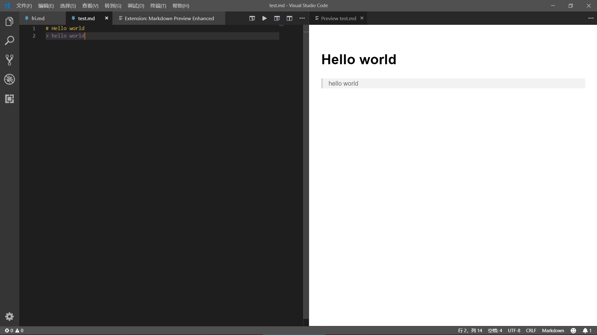Split the editor using split icon
This screenshot has width=597, height=335.
[x=289, y=18]
